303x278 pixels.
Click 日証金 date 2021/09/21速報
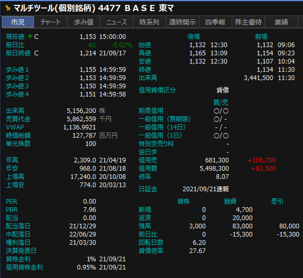(206, 189)
